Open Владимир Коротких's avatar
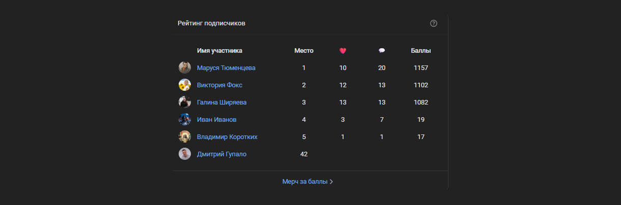The height and width of the screenshot is (205, 621). click(x=185, y=136)
